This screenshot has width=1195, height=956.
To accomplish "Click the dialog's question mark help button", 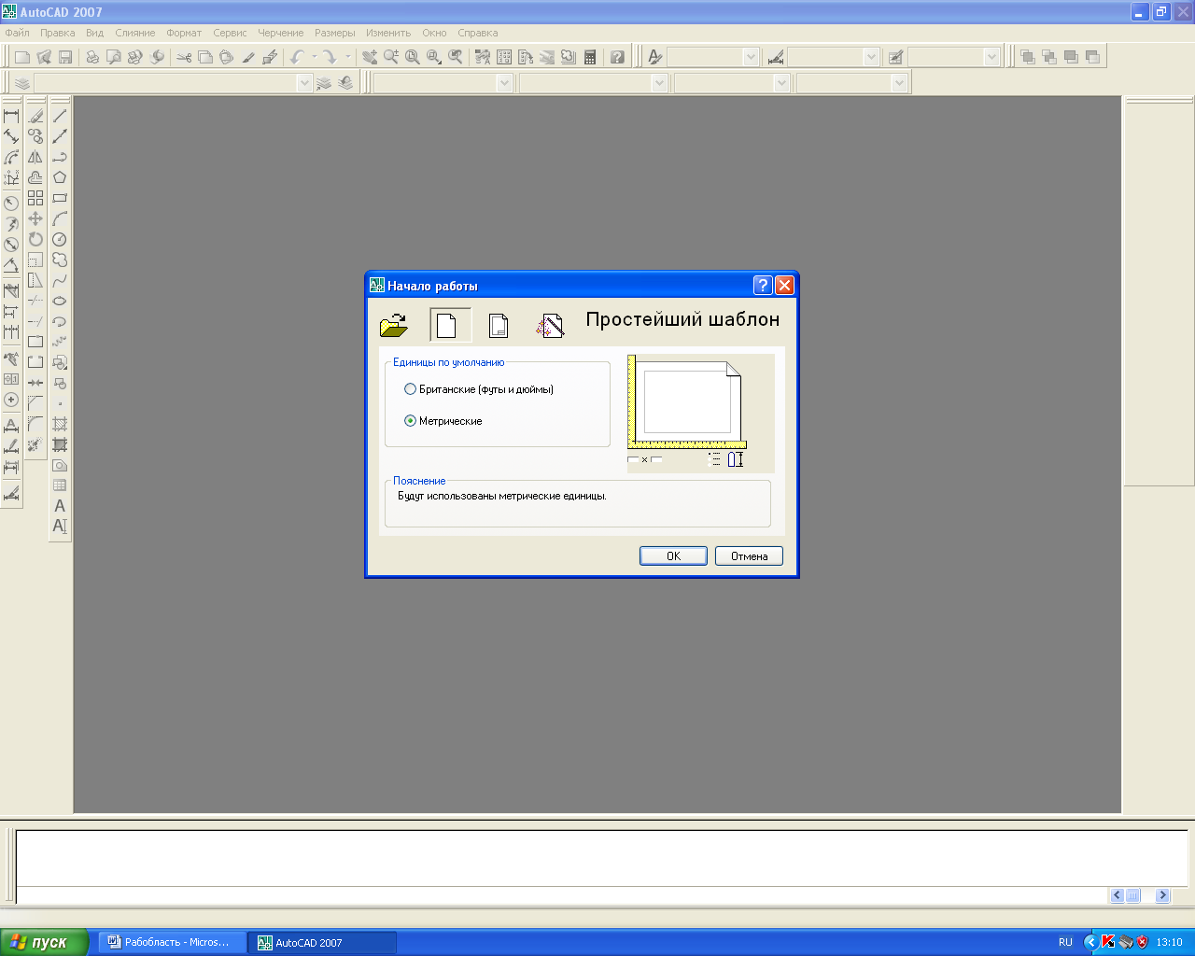I will 763,286.
